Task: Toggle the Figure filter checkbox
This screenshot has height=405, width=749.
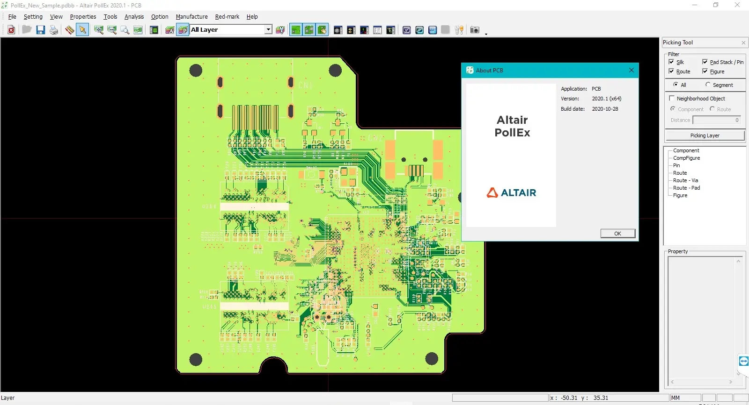Action: pyautogui.click(x=705, y=71)
